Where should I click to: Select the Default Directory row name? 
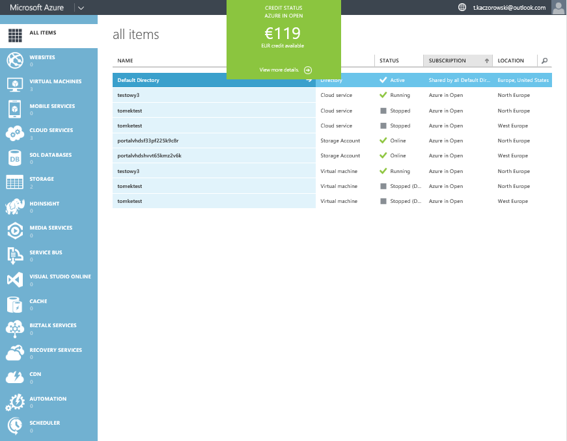point(138,80)
